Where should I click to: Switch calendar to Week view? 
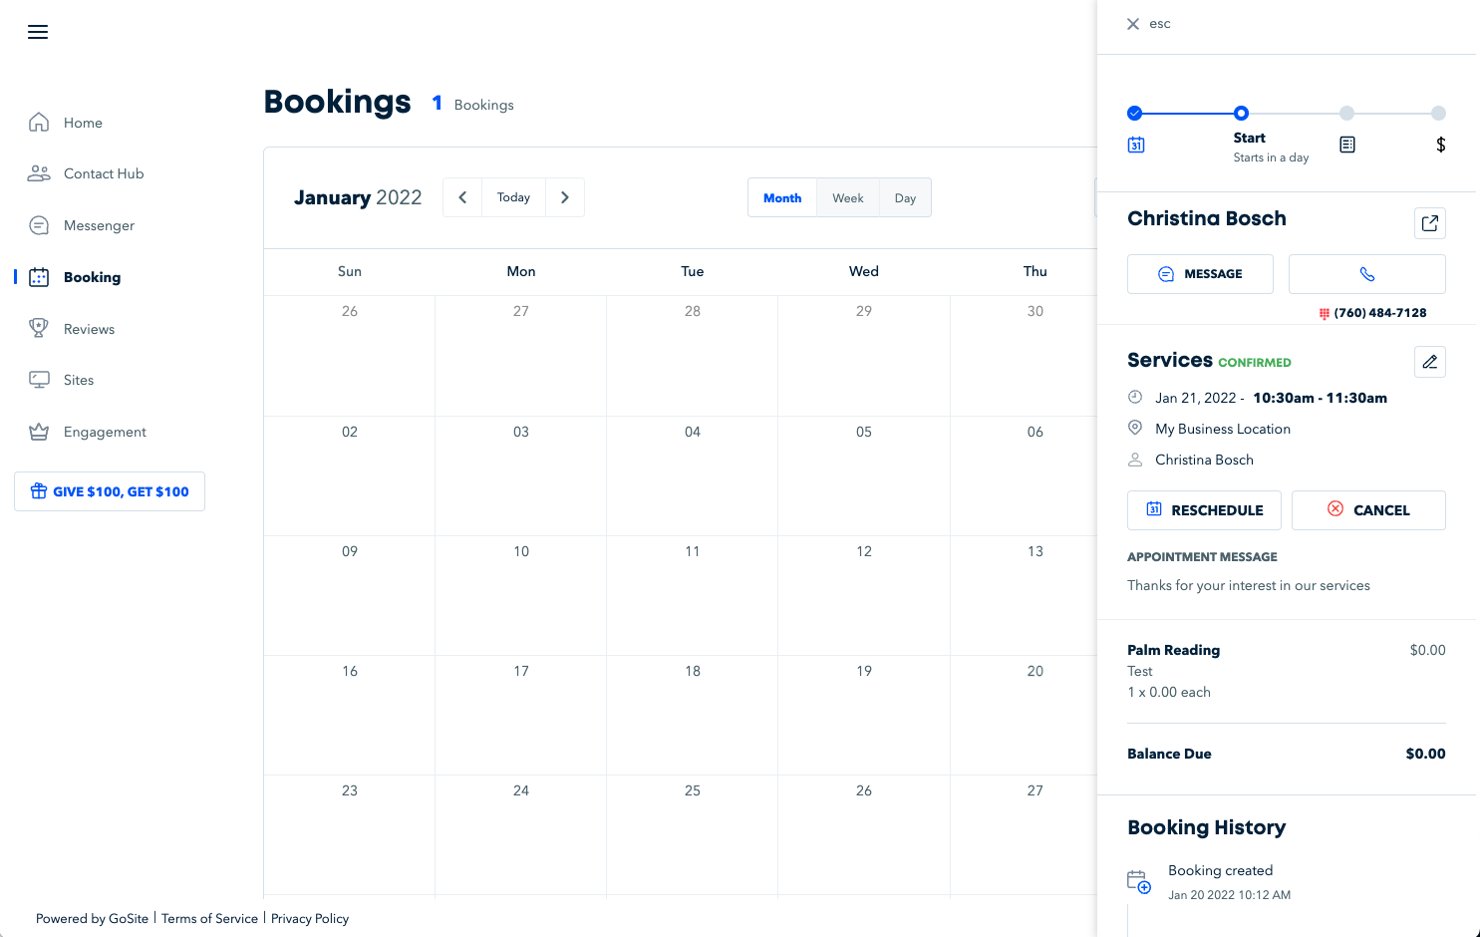click(848, 198)
